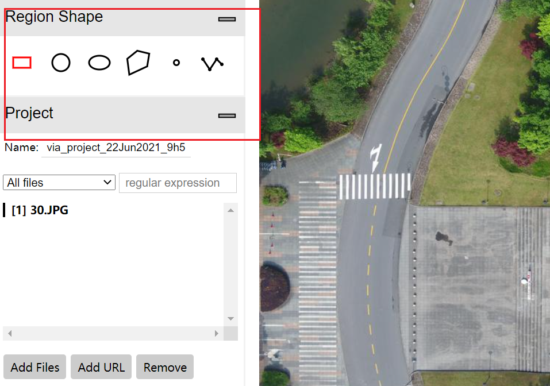Select the circle region shape
This screenshot has height=386, width=550.
tap(61, 63)
